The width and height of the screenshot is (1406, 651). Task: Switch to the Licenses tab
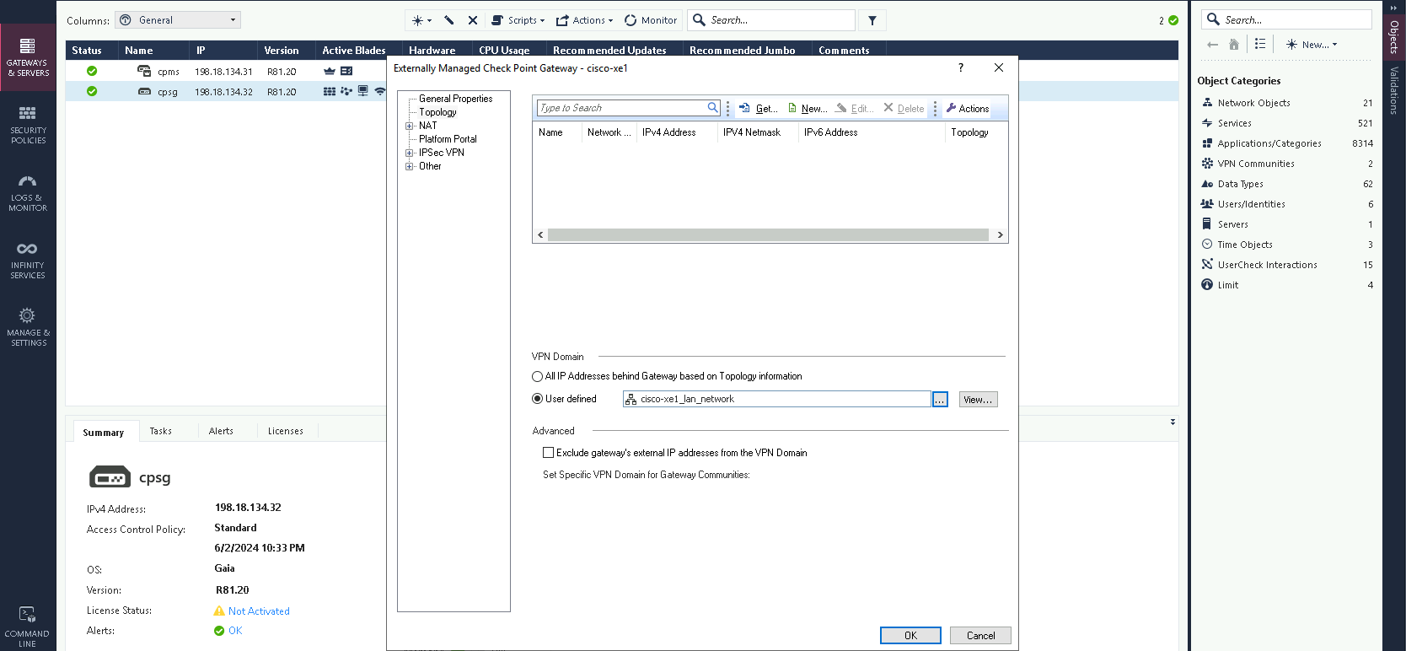[285, 431]
